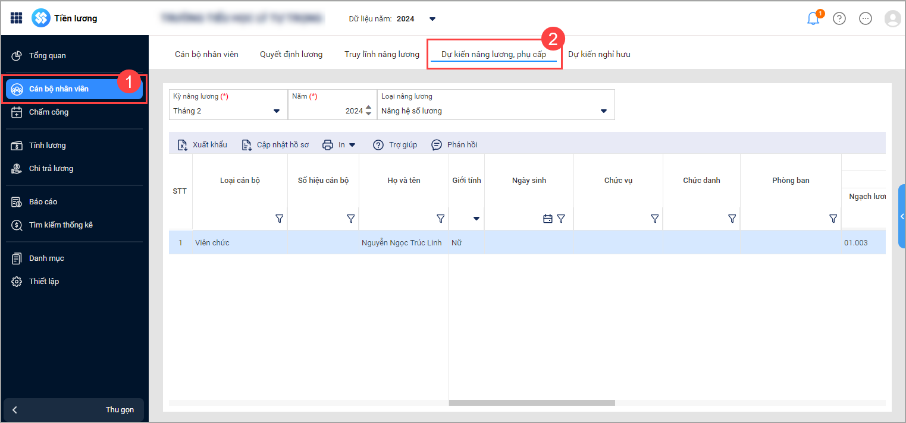906x423 pixels.
Task: Select the Nguyễn Ngọc Trúc Linh row name
Action: click(x=402, y=243)
